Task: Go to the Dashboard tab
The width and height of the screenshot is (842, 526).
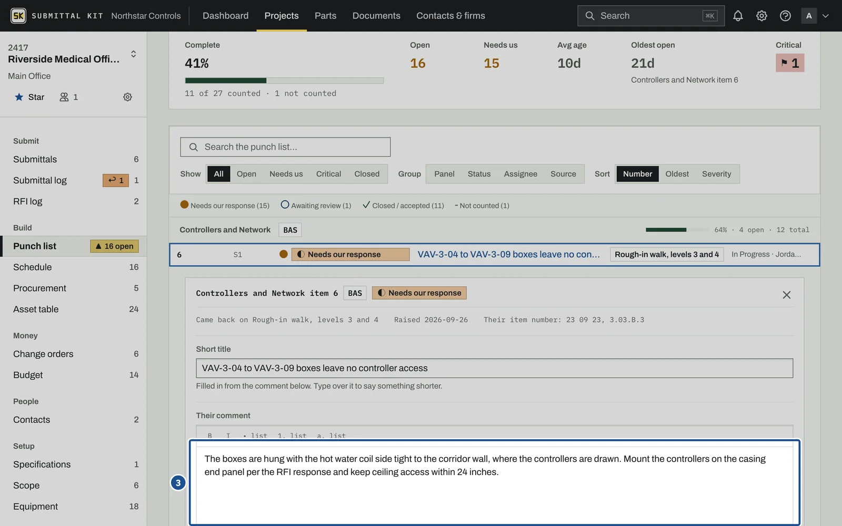Action: click(225, 16)
